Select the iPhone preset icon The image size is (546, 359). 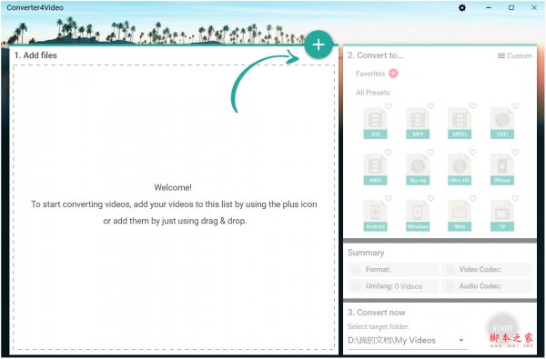pyautogui.click(x=502, y=169)
